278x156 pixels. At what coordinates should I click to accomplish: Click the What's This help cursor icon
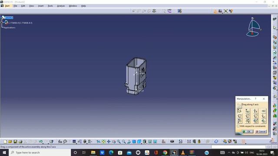pos(51,142)
